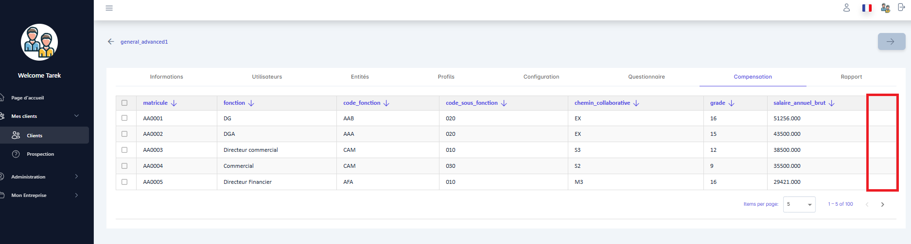This screenshot has width=911, height=244.
Task: Open the user profile icon
Action: [846, 8]
